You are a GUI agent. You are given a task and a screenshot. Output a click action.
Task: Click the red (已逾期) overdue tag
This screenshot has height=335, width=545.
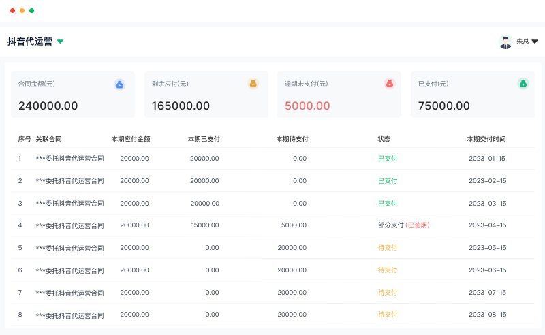[418, 225]
